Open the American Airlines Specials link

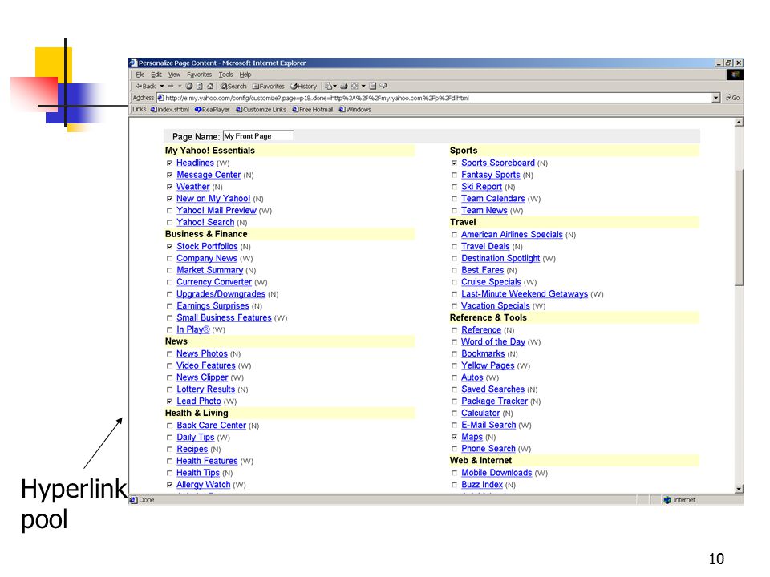[512, 235]
